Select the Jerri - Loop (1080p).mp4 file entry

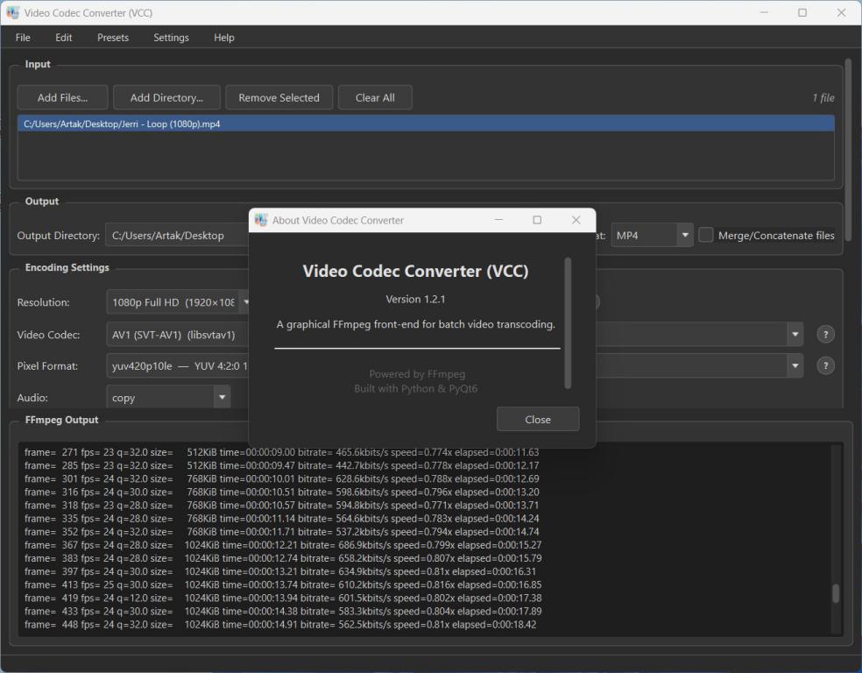click(x=123, y=124)
